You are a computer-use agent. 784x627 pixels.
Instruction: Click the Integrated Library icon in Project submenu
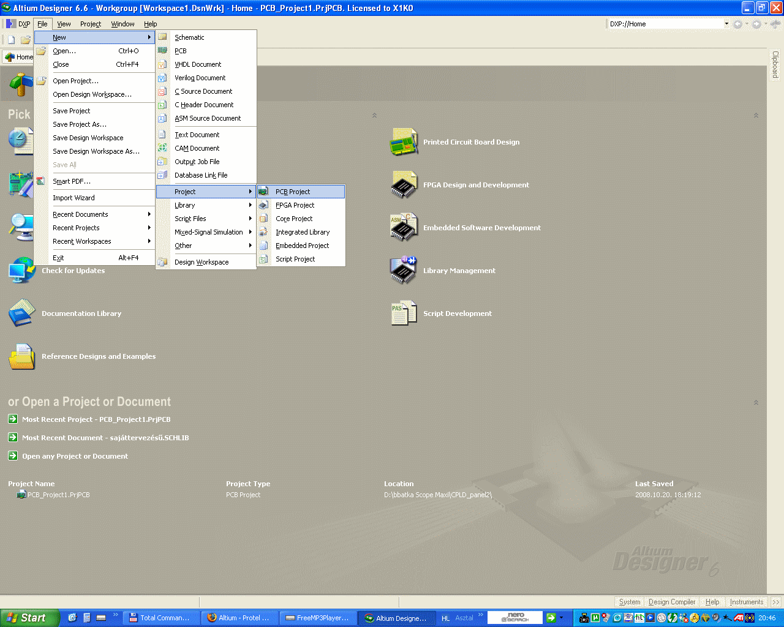click(263, 231)
